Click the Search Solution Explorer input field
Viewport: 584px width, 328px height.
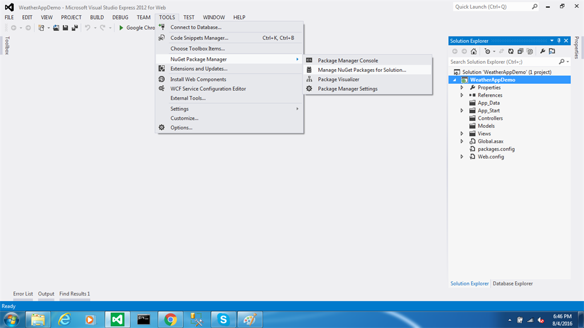tap(504, 62)
